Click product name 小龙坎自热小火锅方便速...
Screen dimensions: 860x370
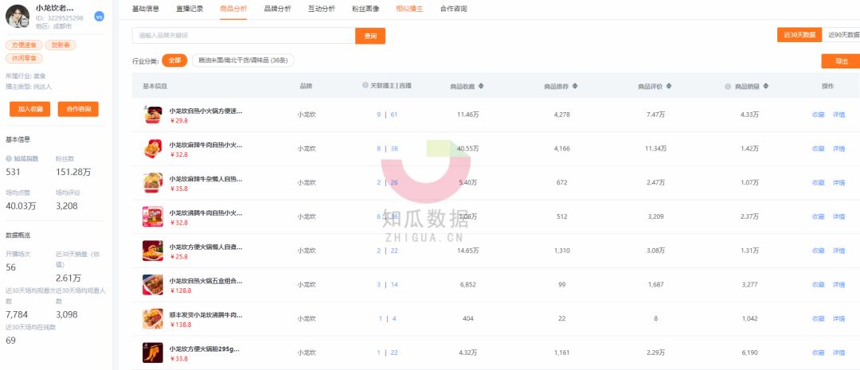tap(205, 111)
